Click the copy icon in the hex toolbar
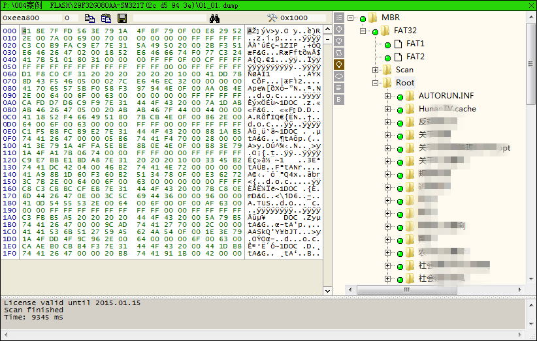537x341 pixels. pos(89,18)
